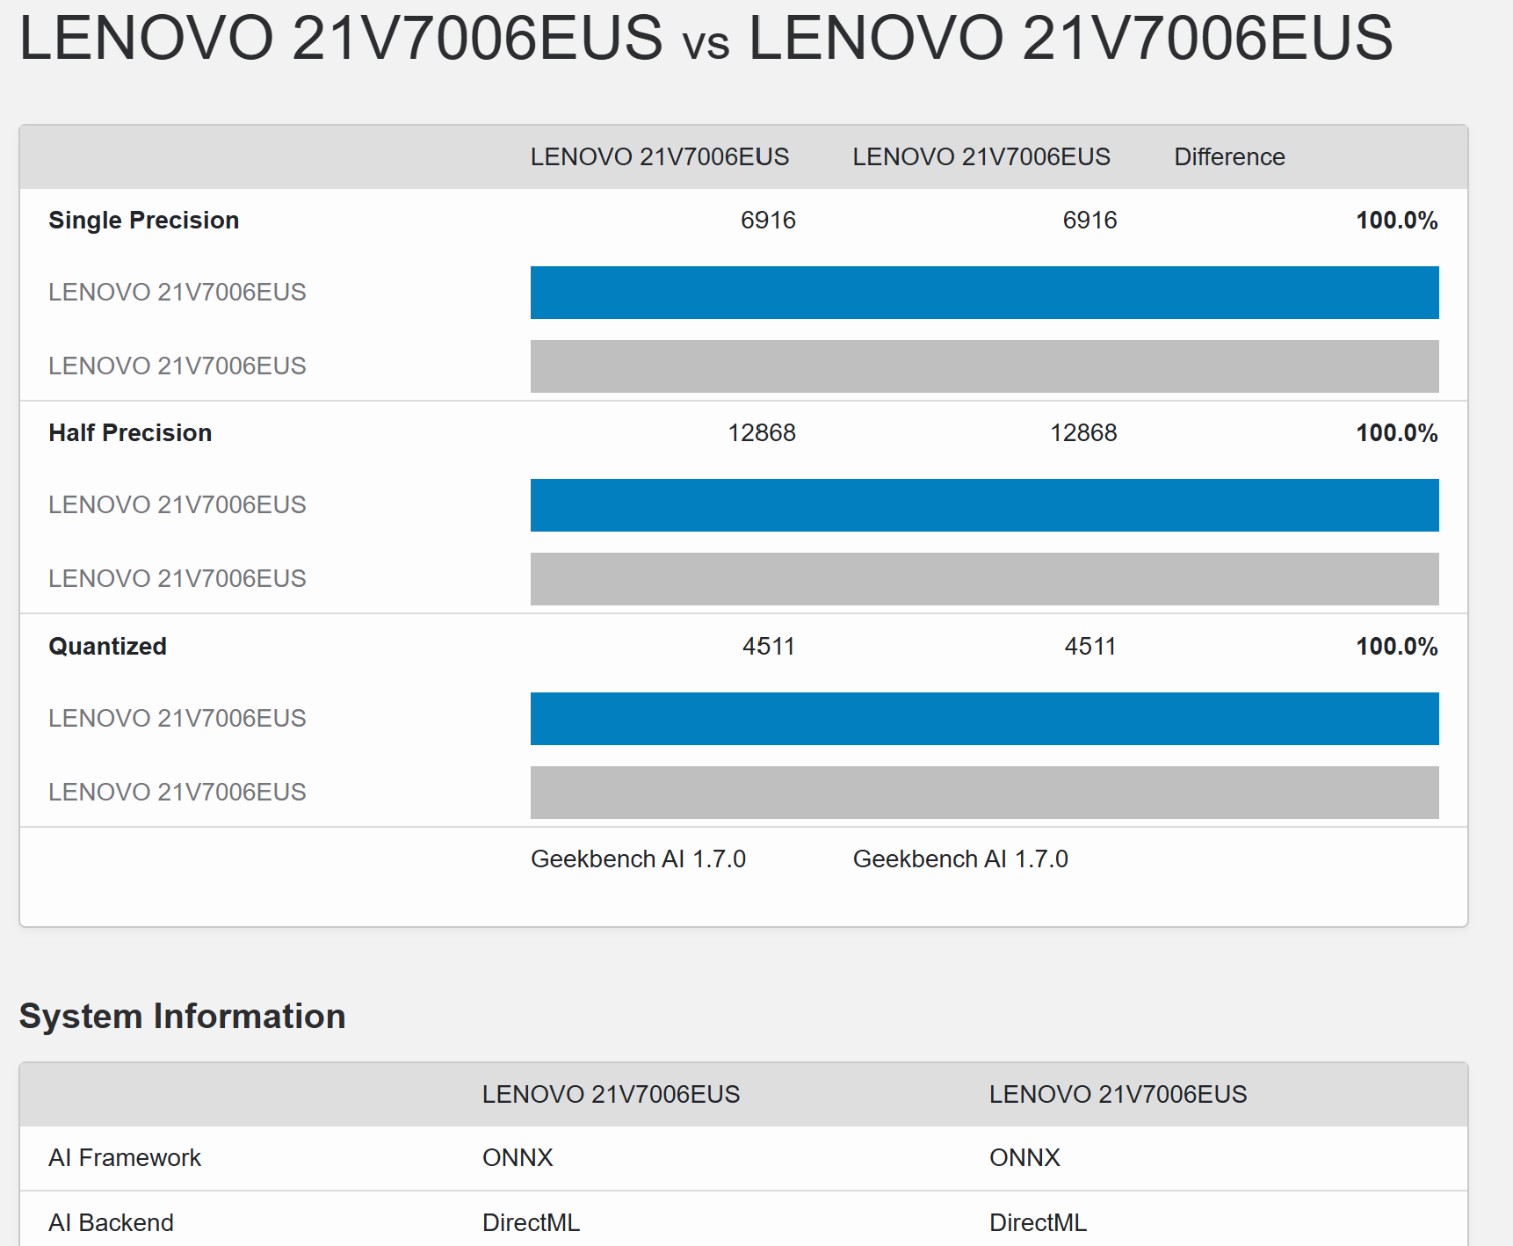
Task: Select the second DirectML value in AI Backend row
Action: click(x=1038, y=1222)
